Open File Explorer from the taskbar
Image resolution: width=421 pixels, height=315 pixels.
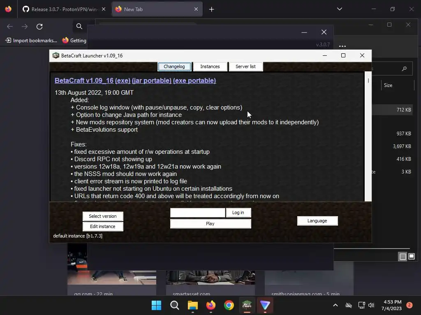[193, 305]
